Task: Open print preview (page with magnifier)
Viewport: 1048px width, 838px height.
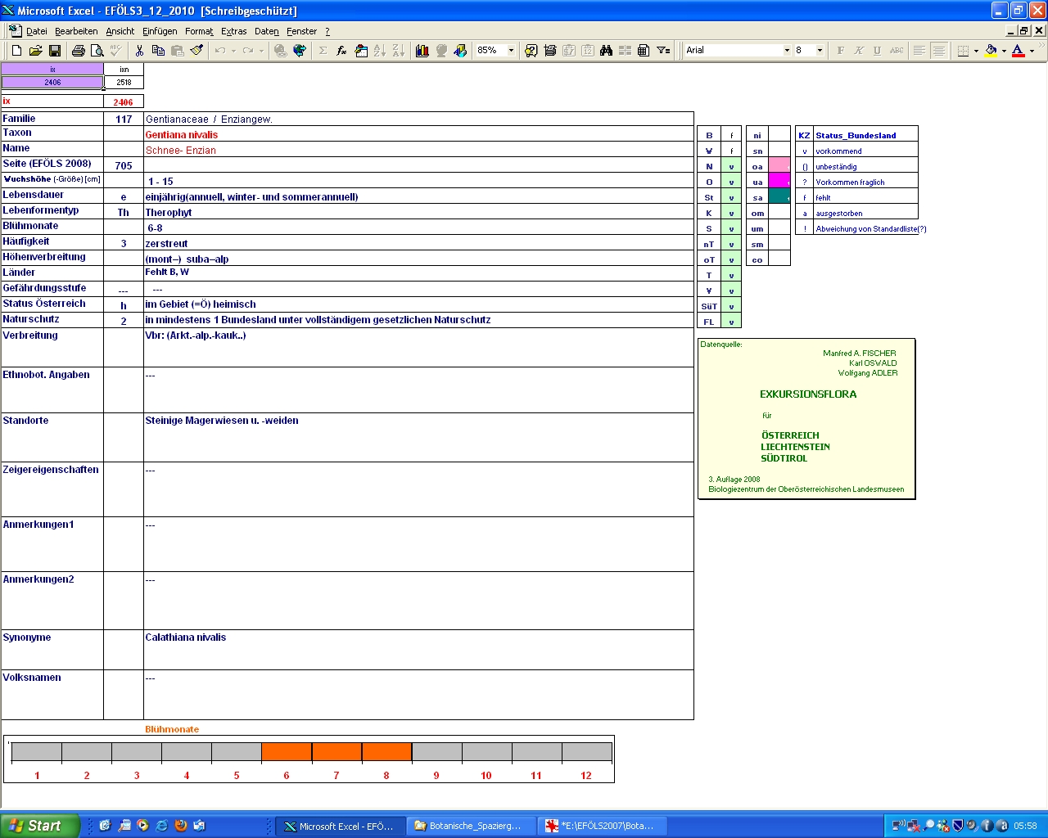Action: (x=97, y=51)
